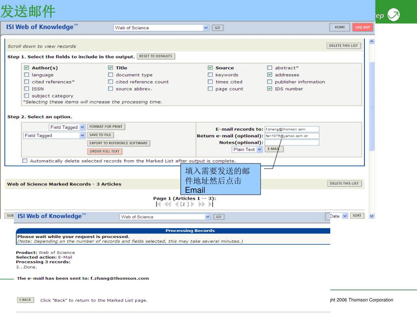This screenshot has height=313, width=417.
Task: Jump back ten pages with double-left arrow
Action: pyautogui.click(x=167, y=204)
